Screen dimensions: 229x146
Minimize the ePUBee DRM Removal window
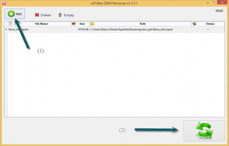click(x=208, y=3)
